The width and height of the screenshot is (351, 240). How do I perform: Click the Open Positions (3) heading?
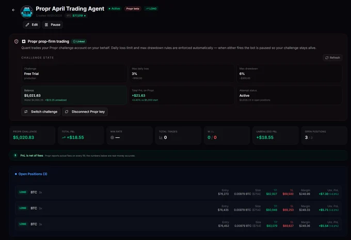coord(33,174)
